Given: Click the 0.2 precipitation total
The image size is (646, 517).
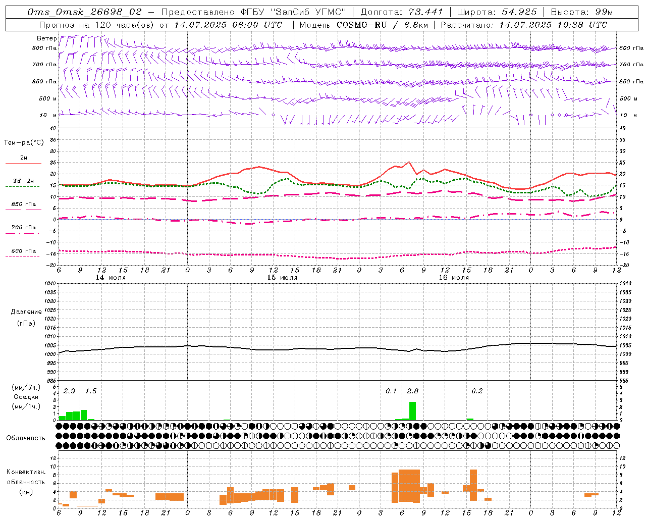Looking at the screenshot, I should [x=477, y=391].
